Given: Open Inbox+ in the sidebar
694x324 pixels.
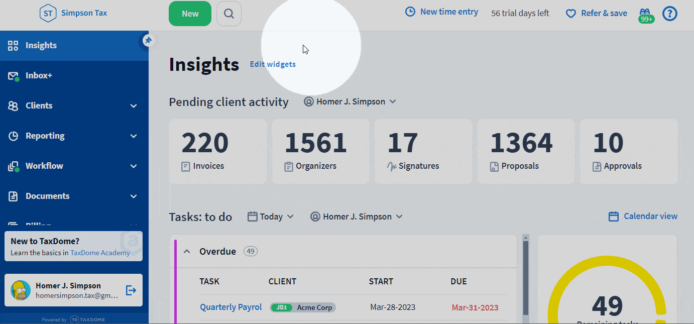Looking at the screenshot, I should (x=74, y=76).
